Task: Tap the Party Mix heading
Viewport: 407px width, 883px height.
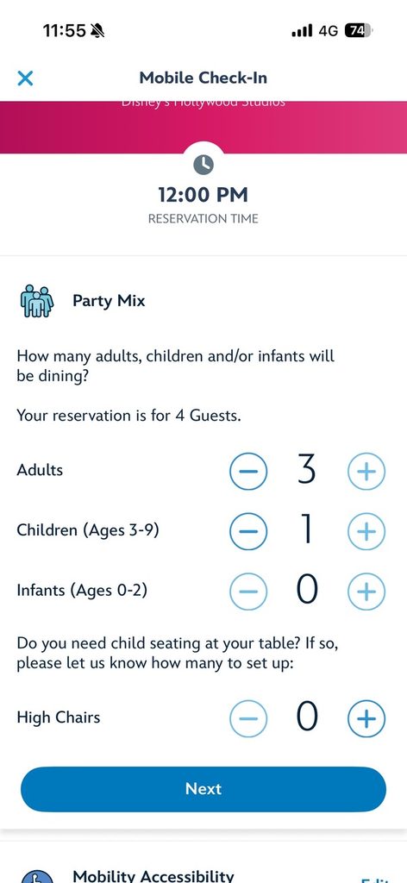Action: [x=109, y=301]
